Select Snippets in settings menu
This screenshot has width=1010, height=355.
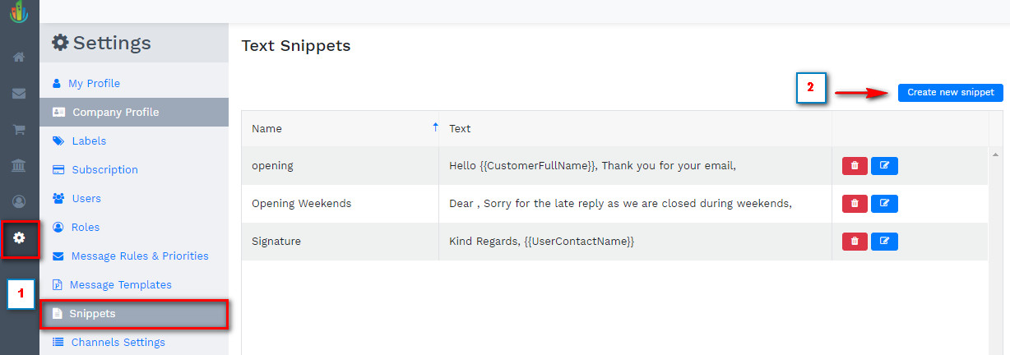pyautogui.click(x=92, y=314)
